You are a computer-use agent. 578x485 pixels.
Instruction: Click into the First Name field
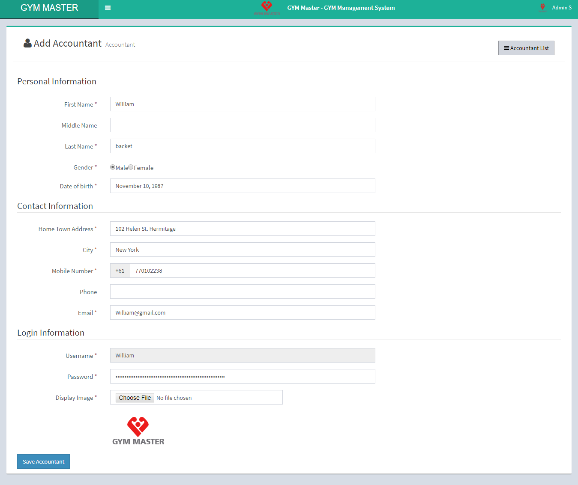243,104
